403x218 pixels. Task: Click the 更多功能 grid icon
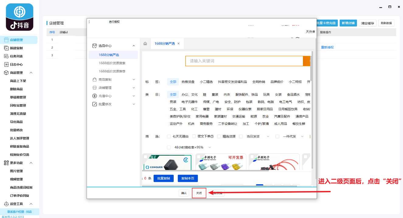(6, 163)
